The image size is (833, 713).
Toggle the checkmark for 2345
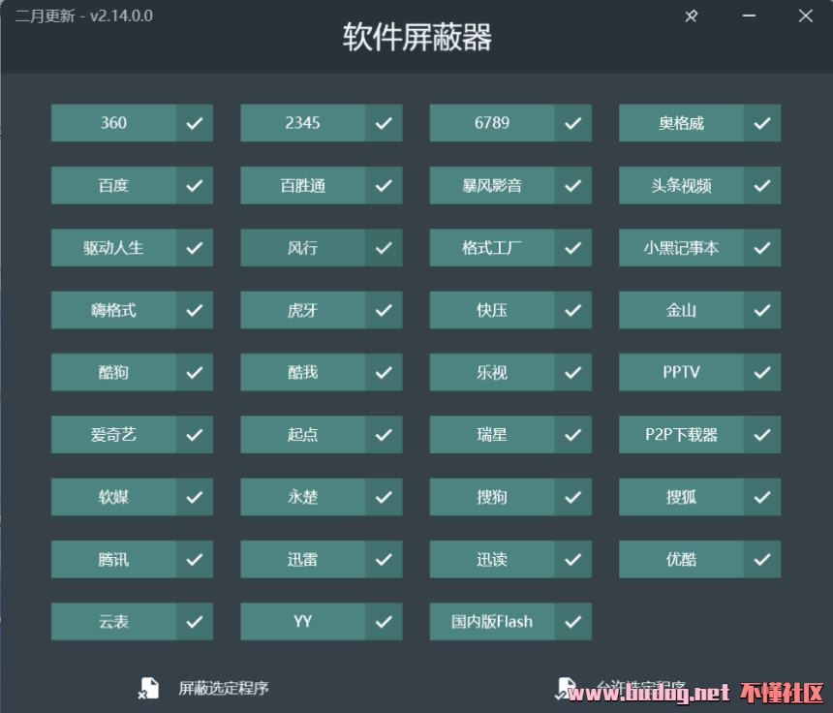tap(384, 123)
